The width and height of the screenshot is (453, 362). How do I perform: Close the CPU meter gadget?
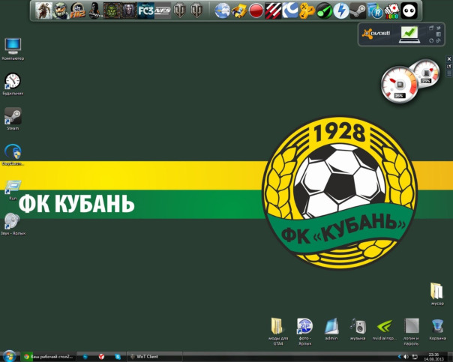click(x=449, y=59)
